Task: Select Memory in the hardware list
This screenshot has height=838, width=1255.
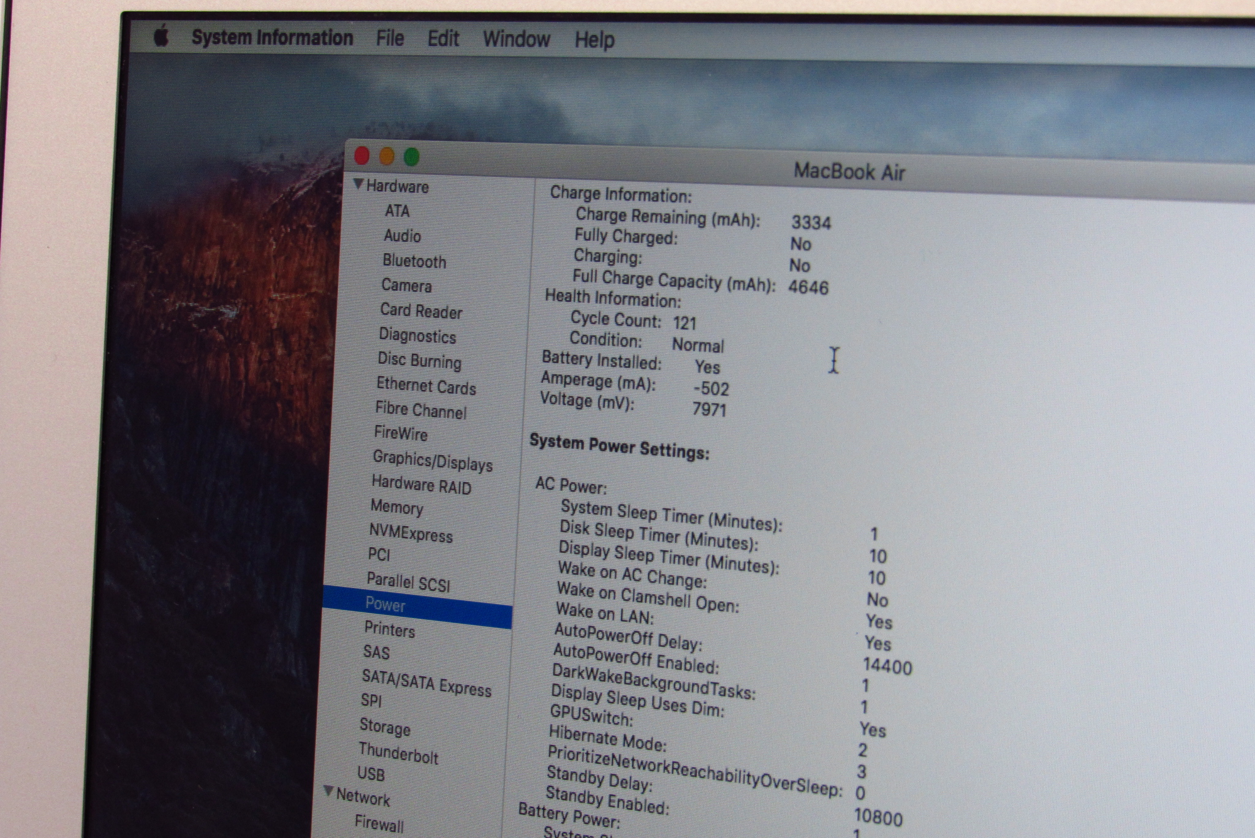Action: [396, 507]
